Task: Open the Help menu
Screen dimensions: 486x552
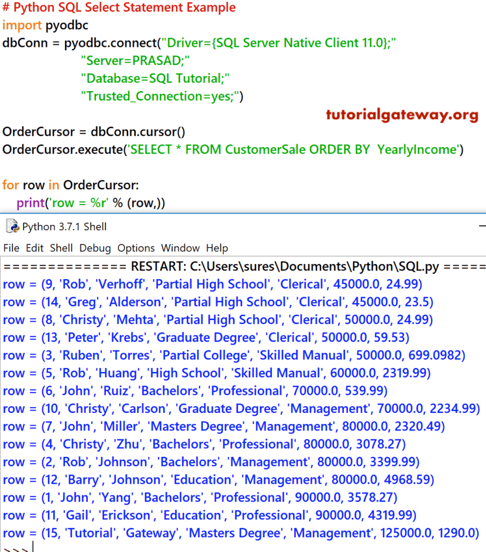Action: point(217,248)
